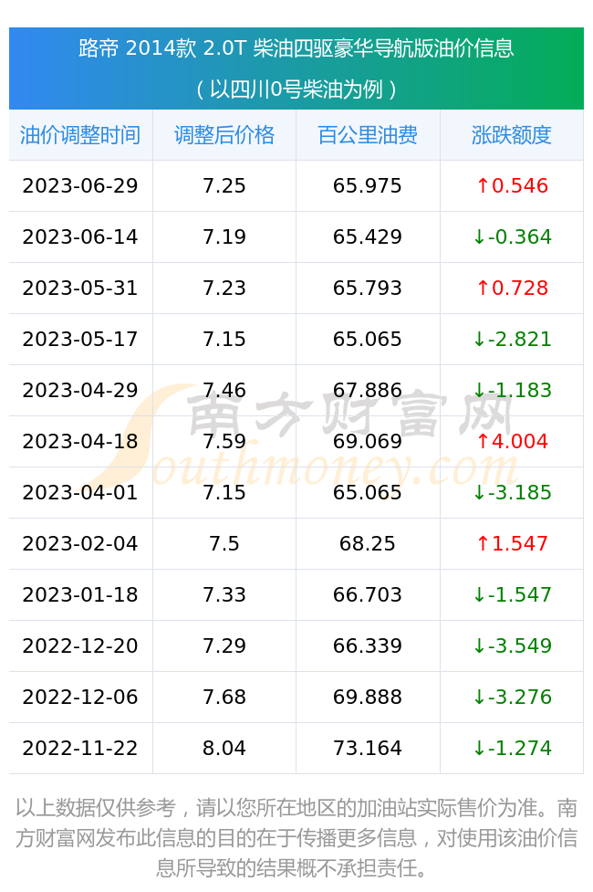Select the 调整后价格 column header
Screen dimensions: 593x892
coord(224,135)
